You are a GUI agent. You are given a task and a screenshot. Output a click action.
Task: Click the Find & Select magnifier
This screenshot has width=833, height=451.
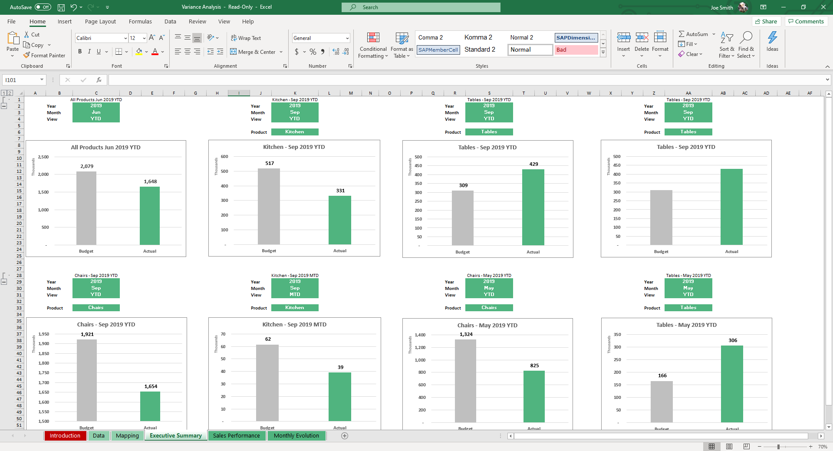point(746,38)
